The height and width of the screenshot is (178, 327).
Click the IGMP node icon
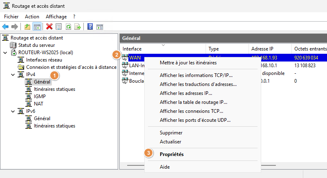tap(29, 97)
